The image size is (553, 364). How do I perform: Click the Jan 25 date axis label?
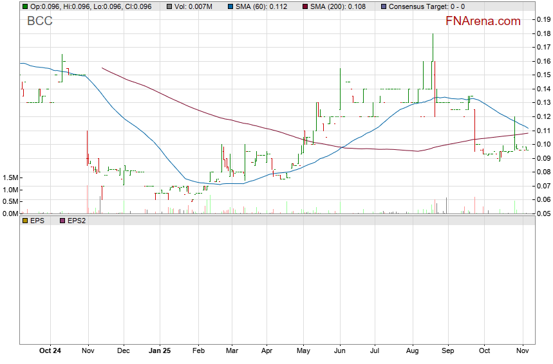pos(160,350)
